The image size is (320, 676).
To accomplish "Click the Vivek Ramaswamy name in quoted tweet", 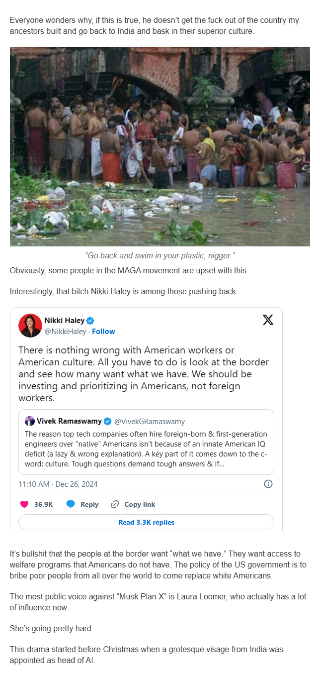I will click(69, 421).
